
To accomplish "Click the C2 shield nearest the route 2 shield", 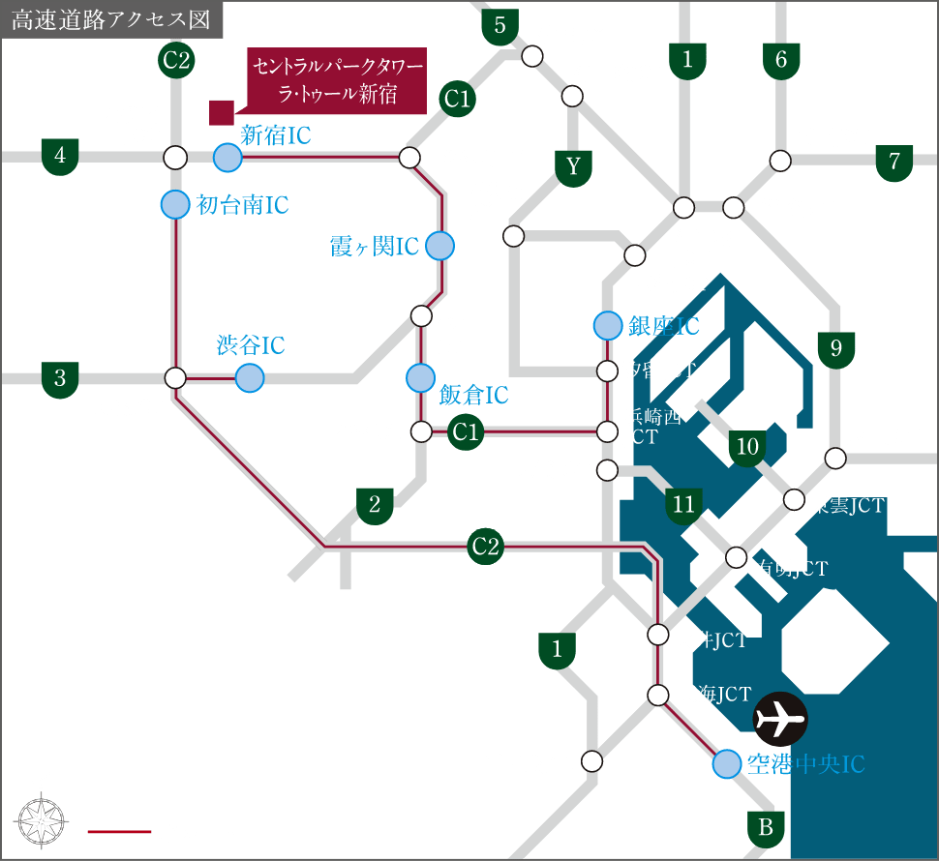I will pos(485,546).
